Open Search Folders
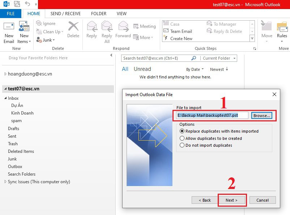 (22, 174)
